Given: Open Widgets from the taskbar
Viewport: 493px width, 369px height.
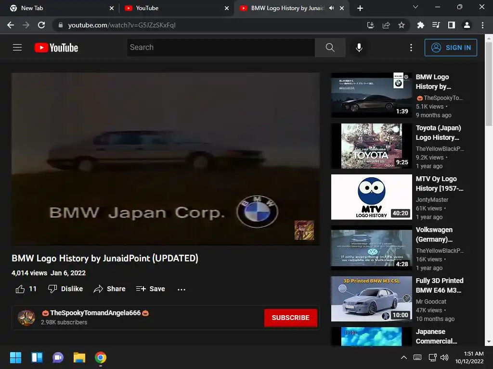Looking at the screenshot, I should 37,357.
